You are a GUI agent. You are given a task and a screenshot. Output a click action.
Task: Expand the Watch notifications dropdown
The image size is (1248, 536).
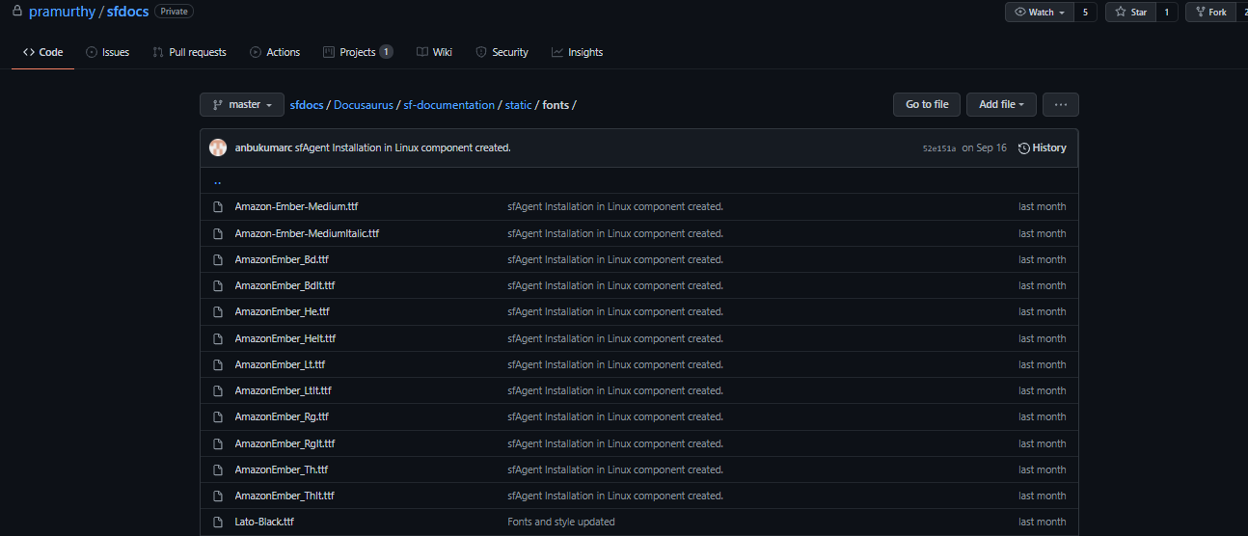click(1040, 12)
